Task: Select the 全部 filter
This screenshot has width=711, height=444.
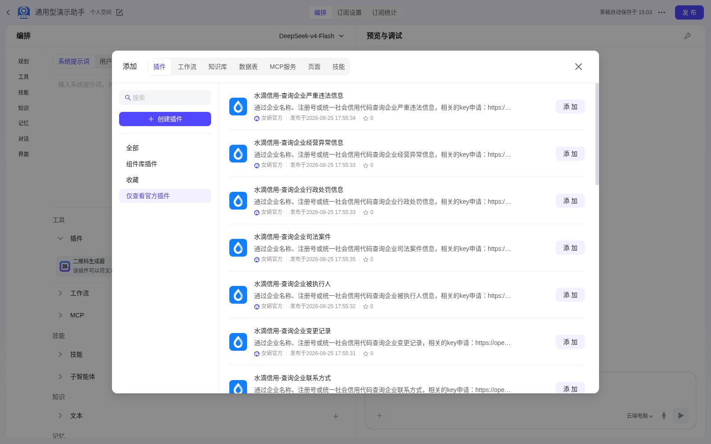Action: pyautogui.click(x=165, y=148)
